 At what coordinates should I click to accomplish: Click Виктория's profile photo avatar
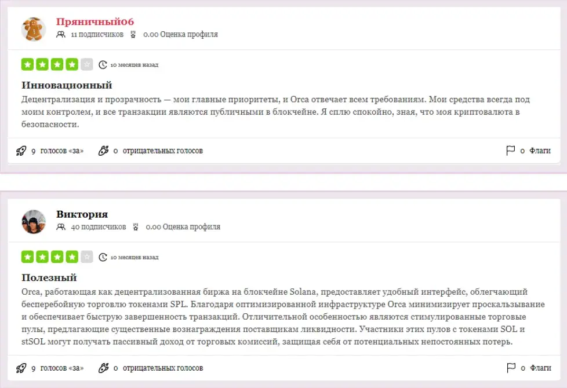click(33, 221)
